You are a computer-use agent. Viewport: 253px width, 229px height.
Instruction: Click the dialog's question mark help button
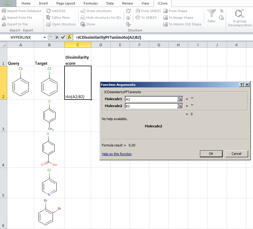(x=241, y=85)
